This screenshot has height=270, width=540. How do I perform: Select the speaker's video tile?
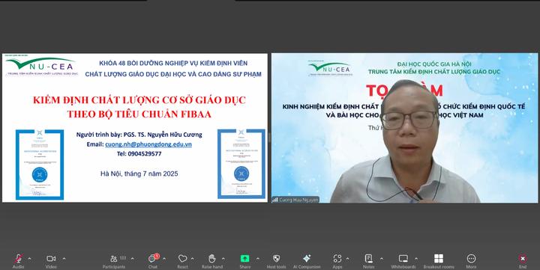[x=405, y=128]
